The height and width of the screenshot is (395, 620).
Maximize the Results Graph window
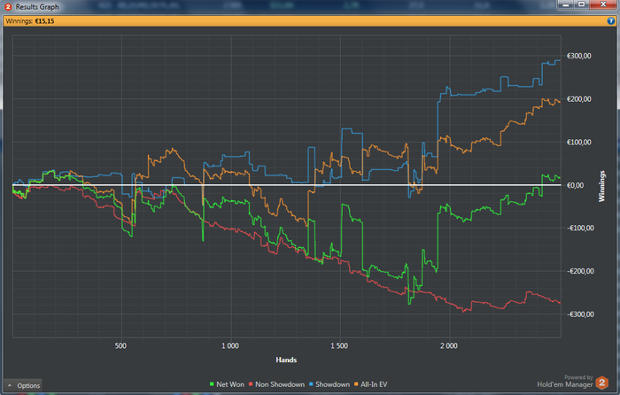(x=581, y=4)
